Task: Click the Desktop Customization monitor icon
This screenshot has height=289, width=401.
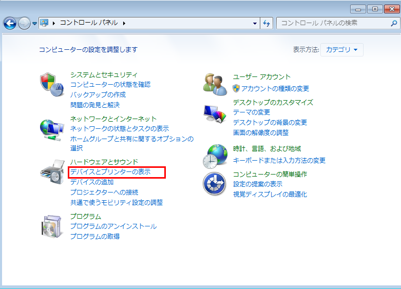Action: pyautogui.click(x=215, y=113)
